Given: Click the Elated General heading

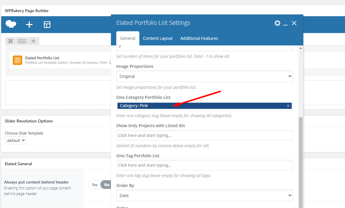Looking at the screenshot, I should (x=18, y=164).
